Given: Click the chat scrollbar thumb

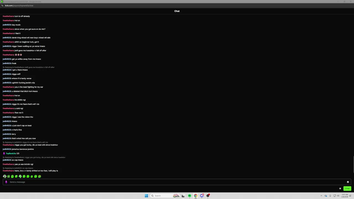Looking at the screenshot, I should click(x=353, y=165).
